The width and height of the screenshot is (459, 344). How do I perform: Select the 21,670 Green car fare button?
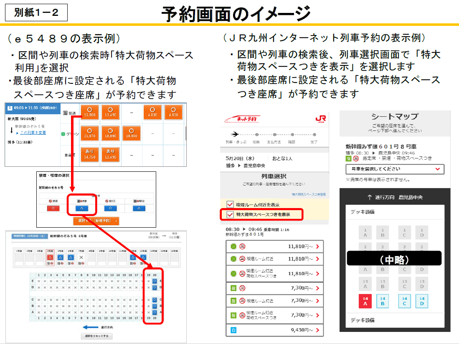click(89, 133)
